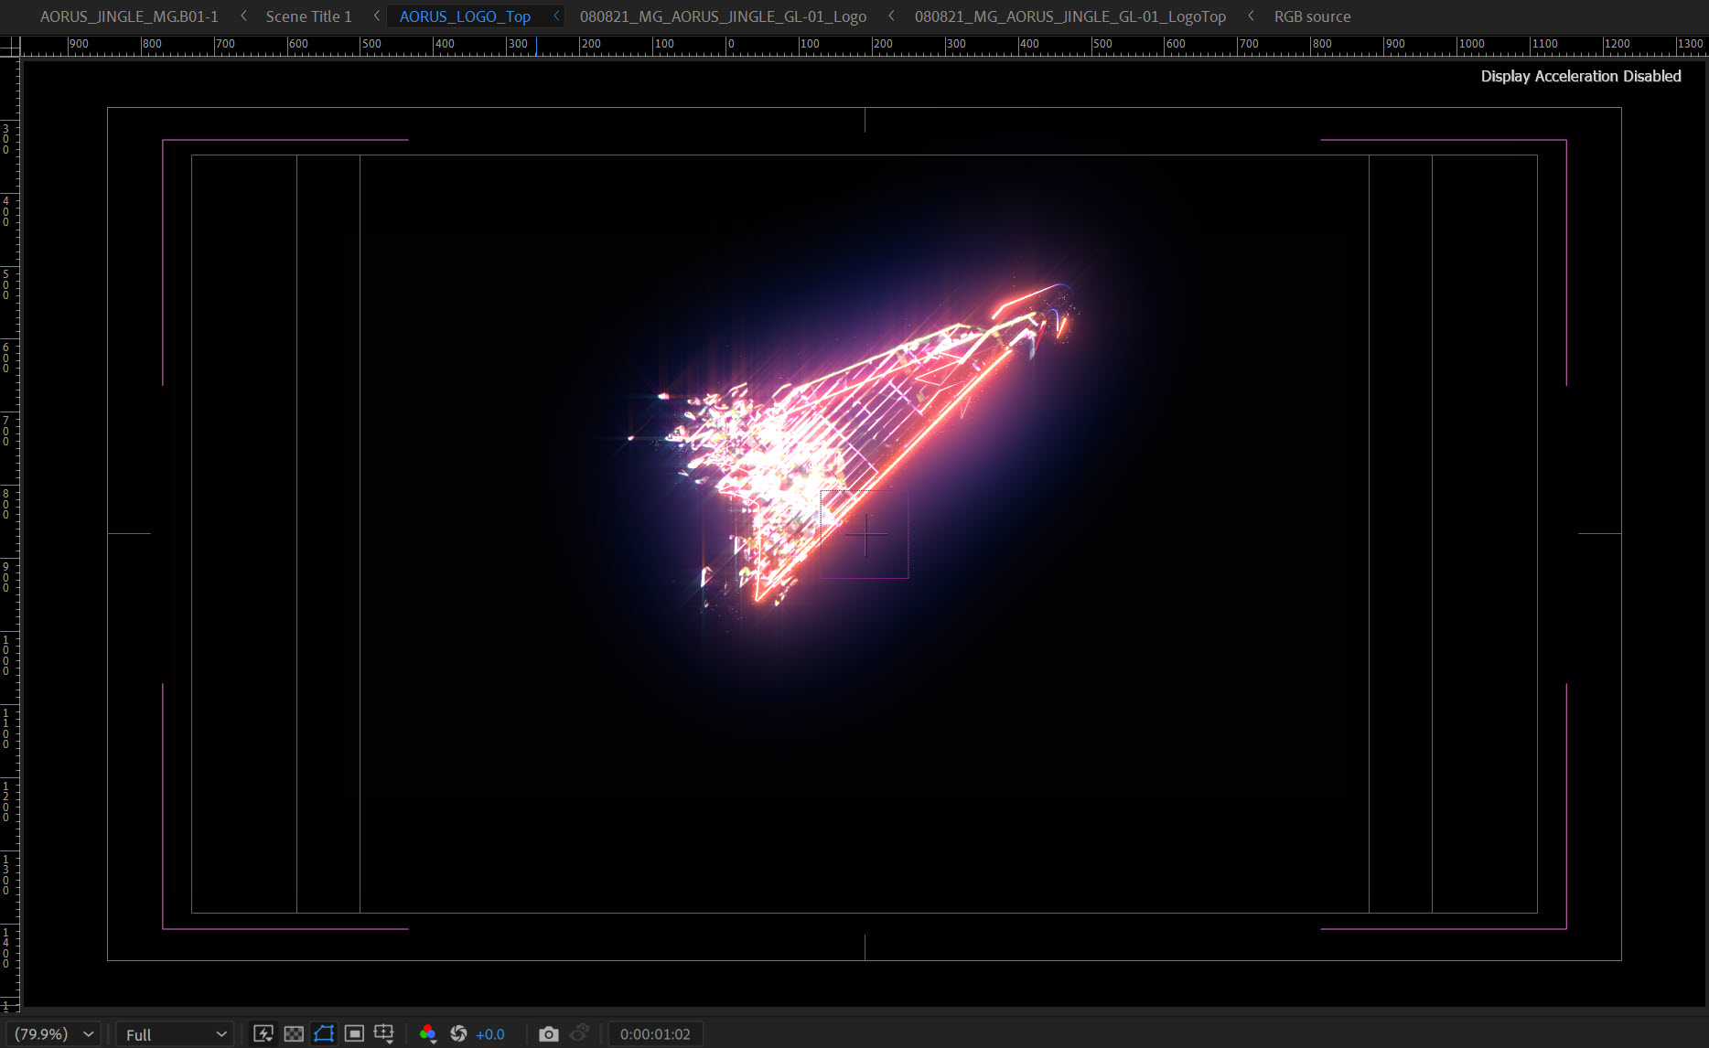Reset exposure with the aperture icon

[x=458, y=1033]
